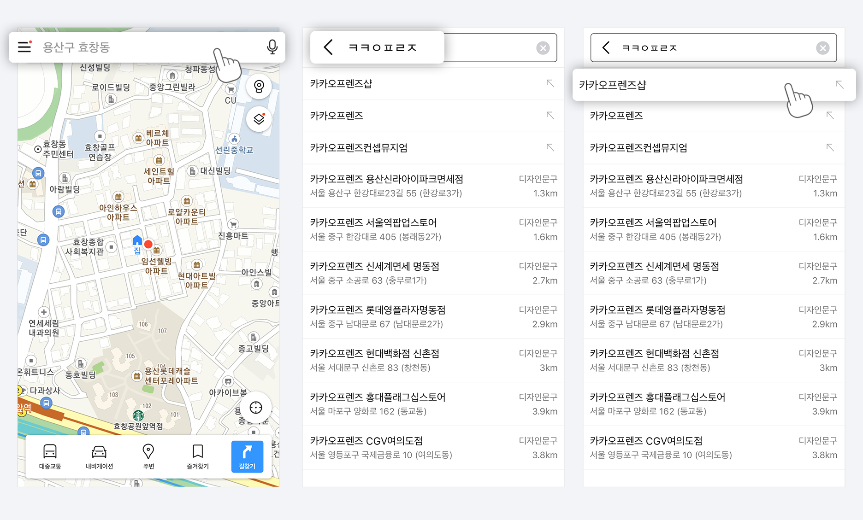Open the street view pin button on map
This screenshot has width=863, height=520.
tap(259, 86)
